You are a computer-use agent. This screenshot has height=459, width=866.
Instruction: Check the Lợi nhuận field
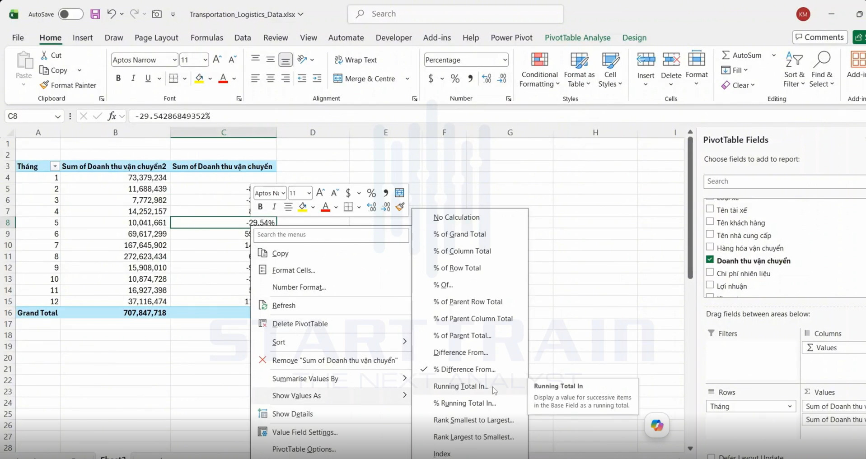pos(710,285)
